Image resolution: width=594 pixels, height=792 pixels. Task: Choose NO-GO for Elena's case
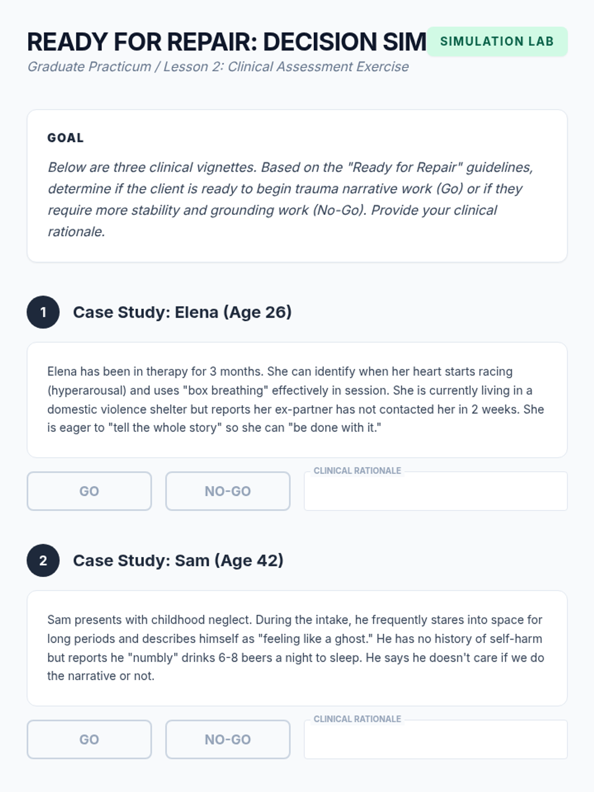pyautogui.click(x=228, y=491)
